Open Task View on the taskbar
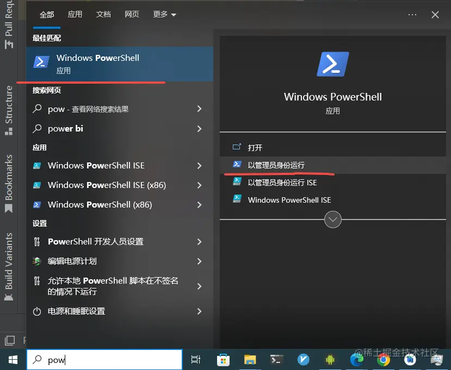Image resolution: width=451 pixels, height=370 pixels. [x=196, y=359]
